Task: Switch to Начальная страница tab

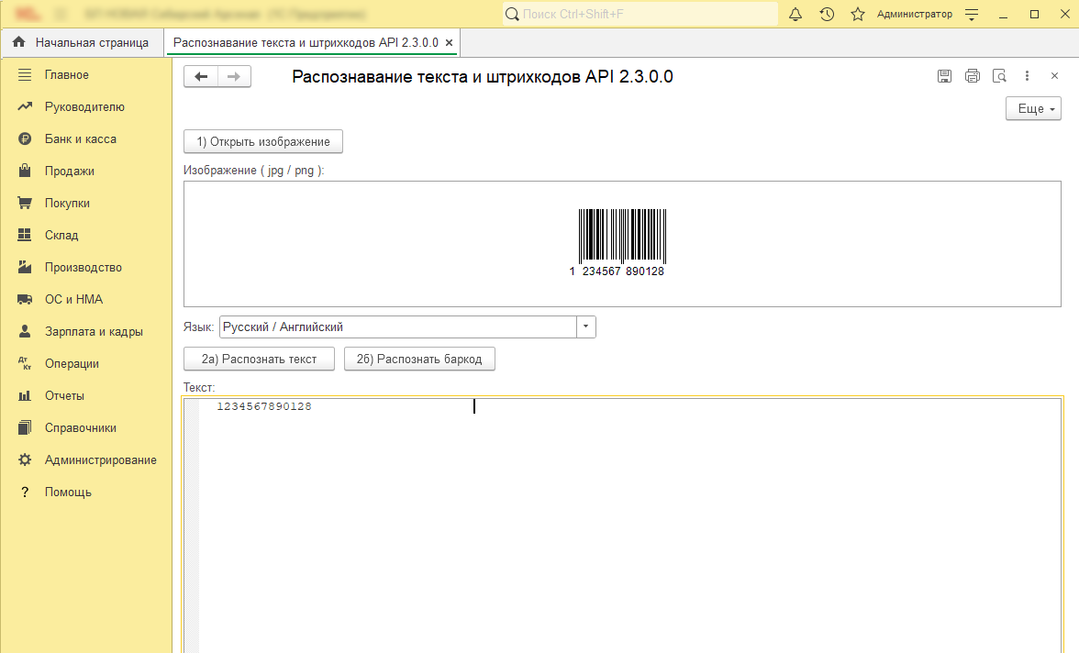Action: [82, 43]
